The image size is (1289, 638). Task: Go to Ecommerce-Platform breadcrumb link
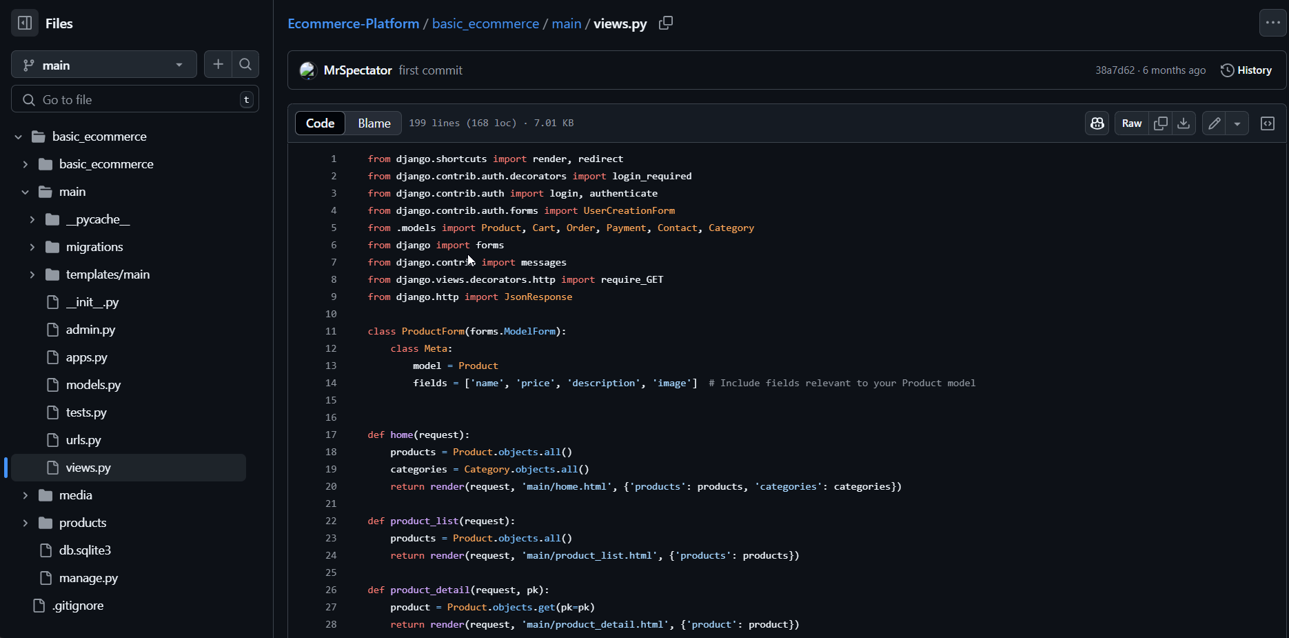point(353,23)
